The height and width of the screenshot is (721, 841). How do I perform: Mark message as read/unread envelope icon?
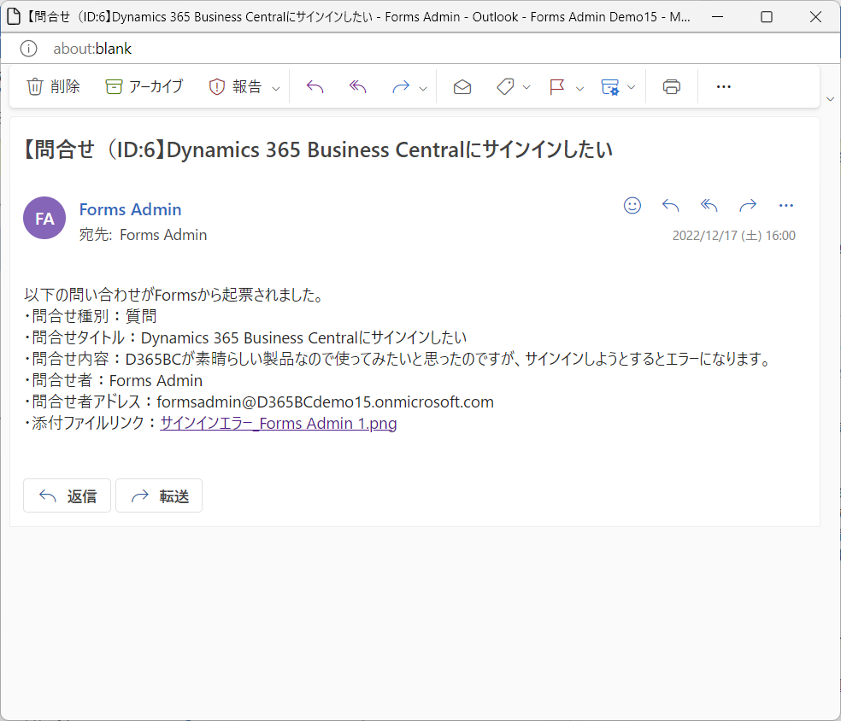pyautogui.click(x=462, y=87)
